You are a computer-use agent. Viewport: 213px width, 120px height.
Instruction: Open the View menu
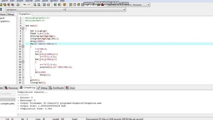pos(12,1)
